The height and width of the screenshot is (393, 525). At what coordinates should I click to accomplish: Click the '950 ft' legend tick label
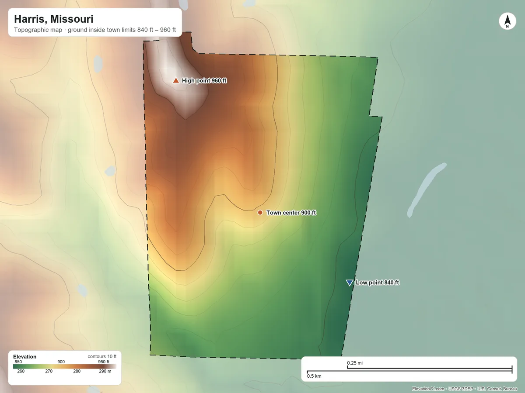click(x=104, y=362)
